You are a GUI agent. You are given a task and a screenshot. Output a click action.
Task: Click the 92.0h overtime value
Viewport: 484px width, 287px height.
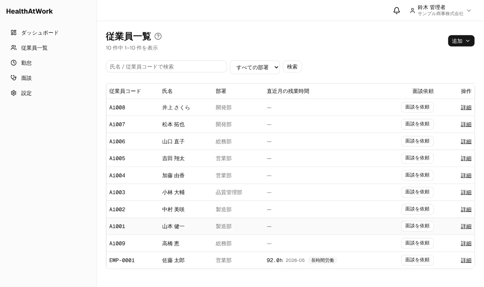click(274, 260)
